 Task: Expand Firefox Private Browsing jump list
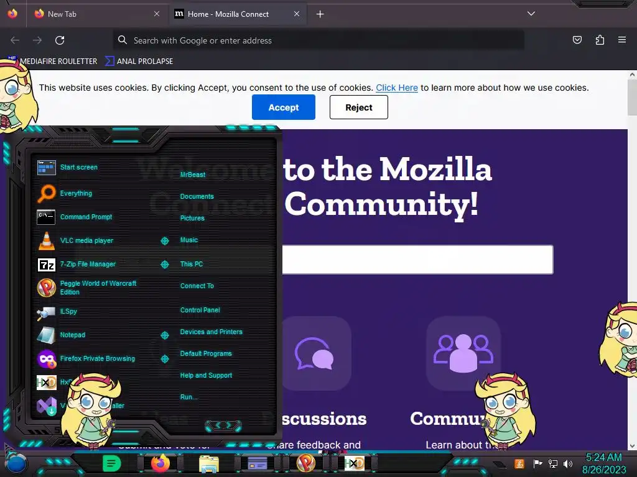coord(164,359)
